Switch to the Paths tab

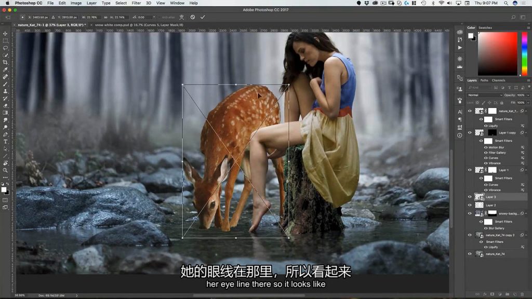(x=484, y=80)
